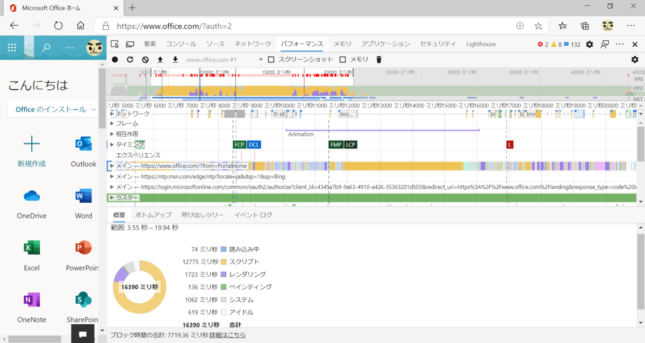Switch to the Lighthouse tab
This screenshot has height=343, width=645.
tap(481, 44)
